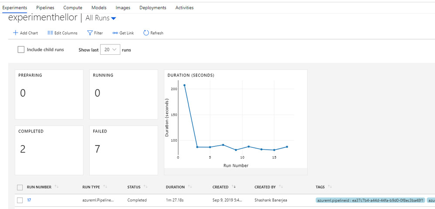
Task: Click the azureml.Pipeline... run type cell
Action: [98, 200]
